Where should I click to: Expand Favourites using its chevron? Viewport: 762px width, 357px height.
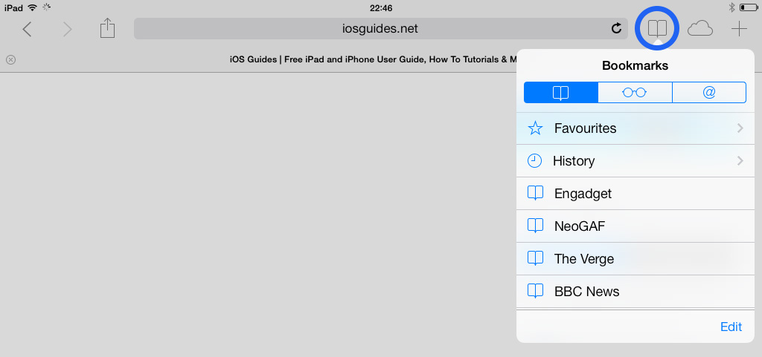(x=740, y=128)
